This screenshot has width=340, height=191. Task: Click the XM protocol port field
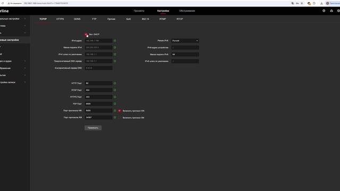[98, 118]
